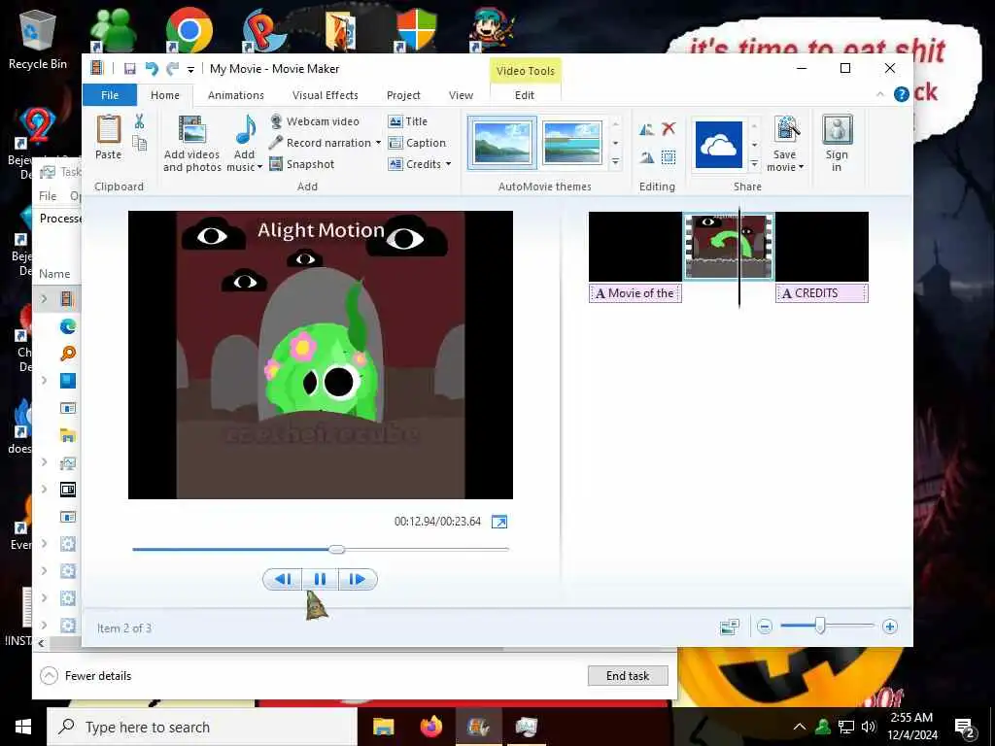Click the Select all icon
995x746 pixels.
pyautogui.click(x=669, y=157)
